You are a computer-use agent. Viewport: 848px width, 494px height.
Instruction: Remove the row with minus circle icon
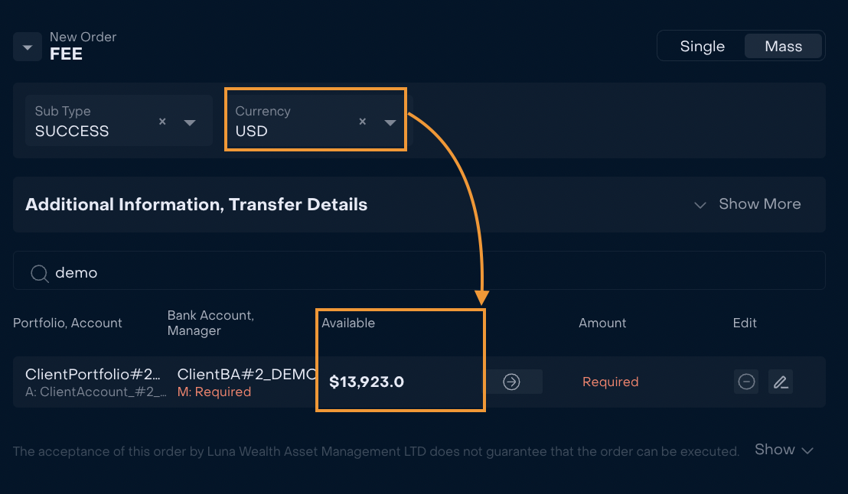(x=746, y=382)
